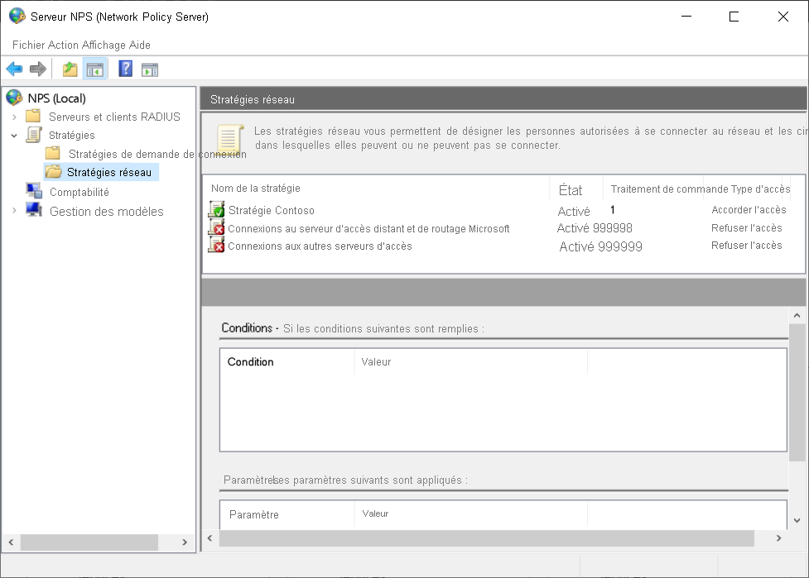The width and height of the screenshot is (809, 578).
Task: Click the Gestion des modèles computer icon
Action: pos(34,210)
